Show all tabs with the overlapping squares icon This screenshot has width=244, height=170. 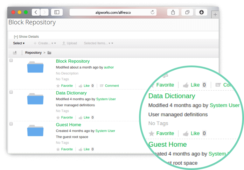(187, 12)
